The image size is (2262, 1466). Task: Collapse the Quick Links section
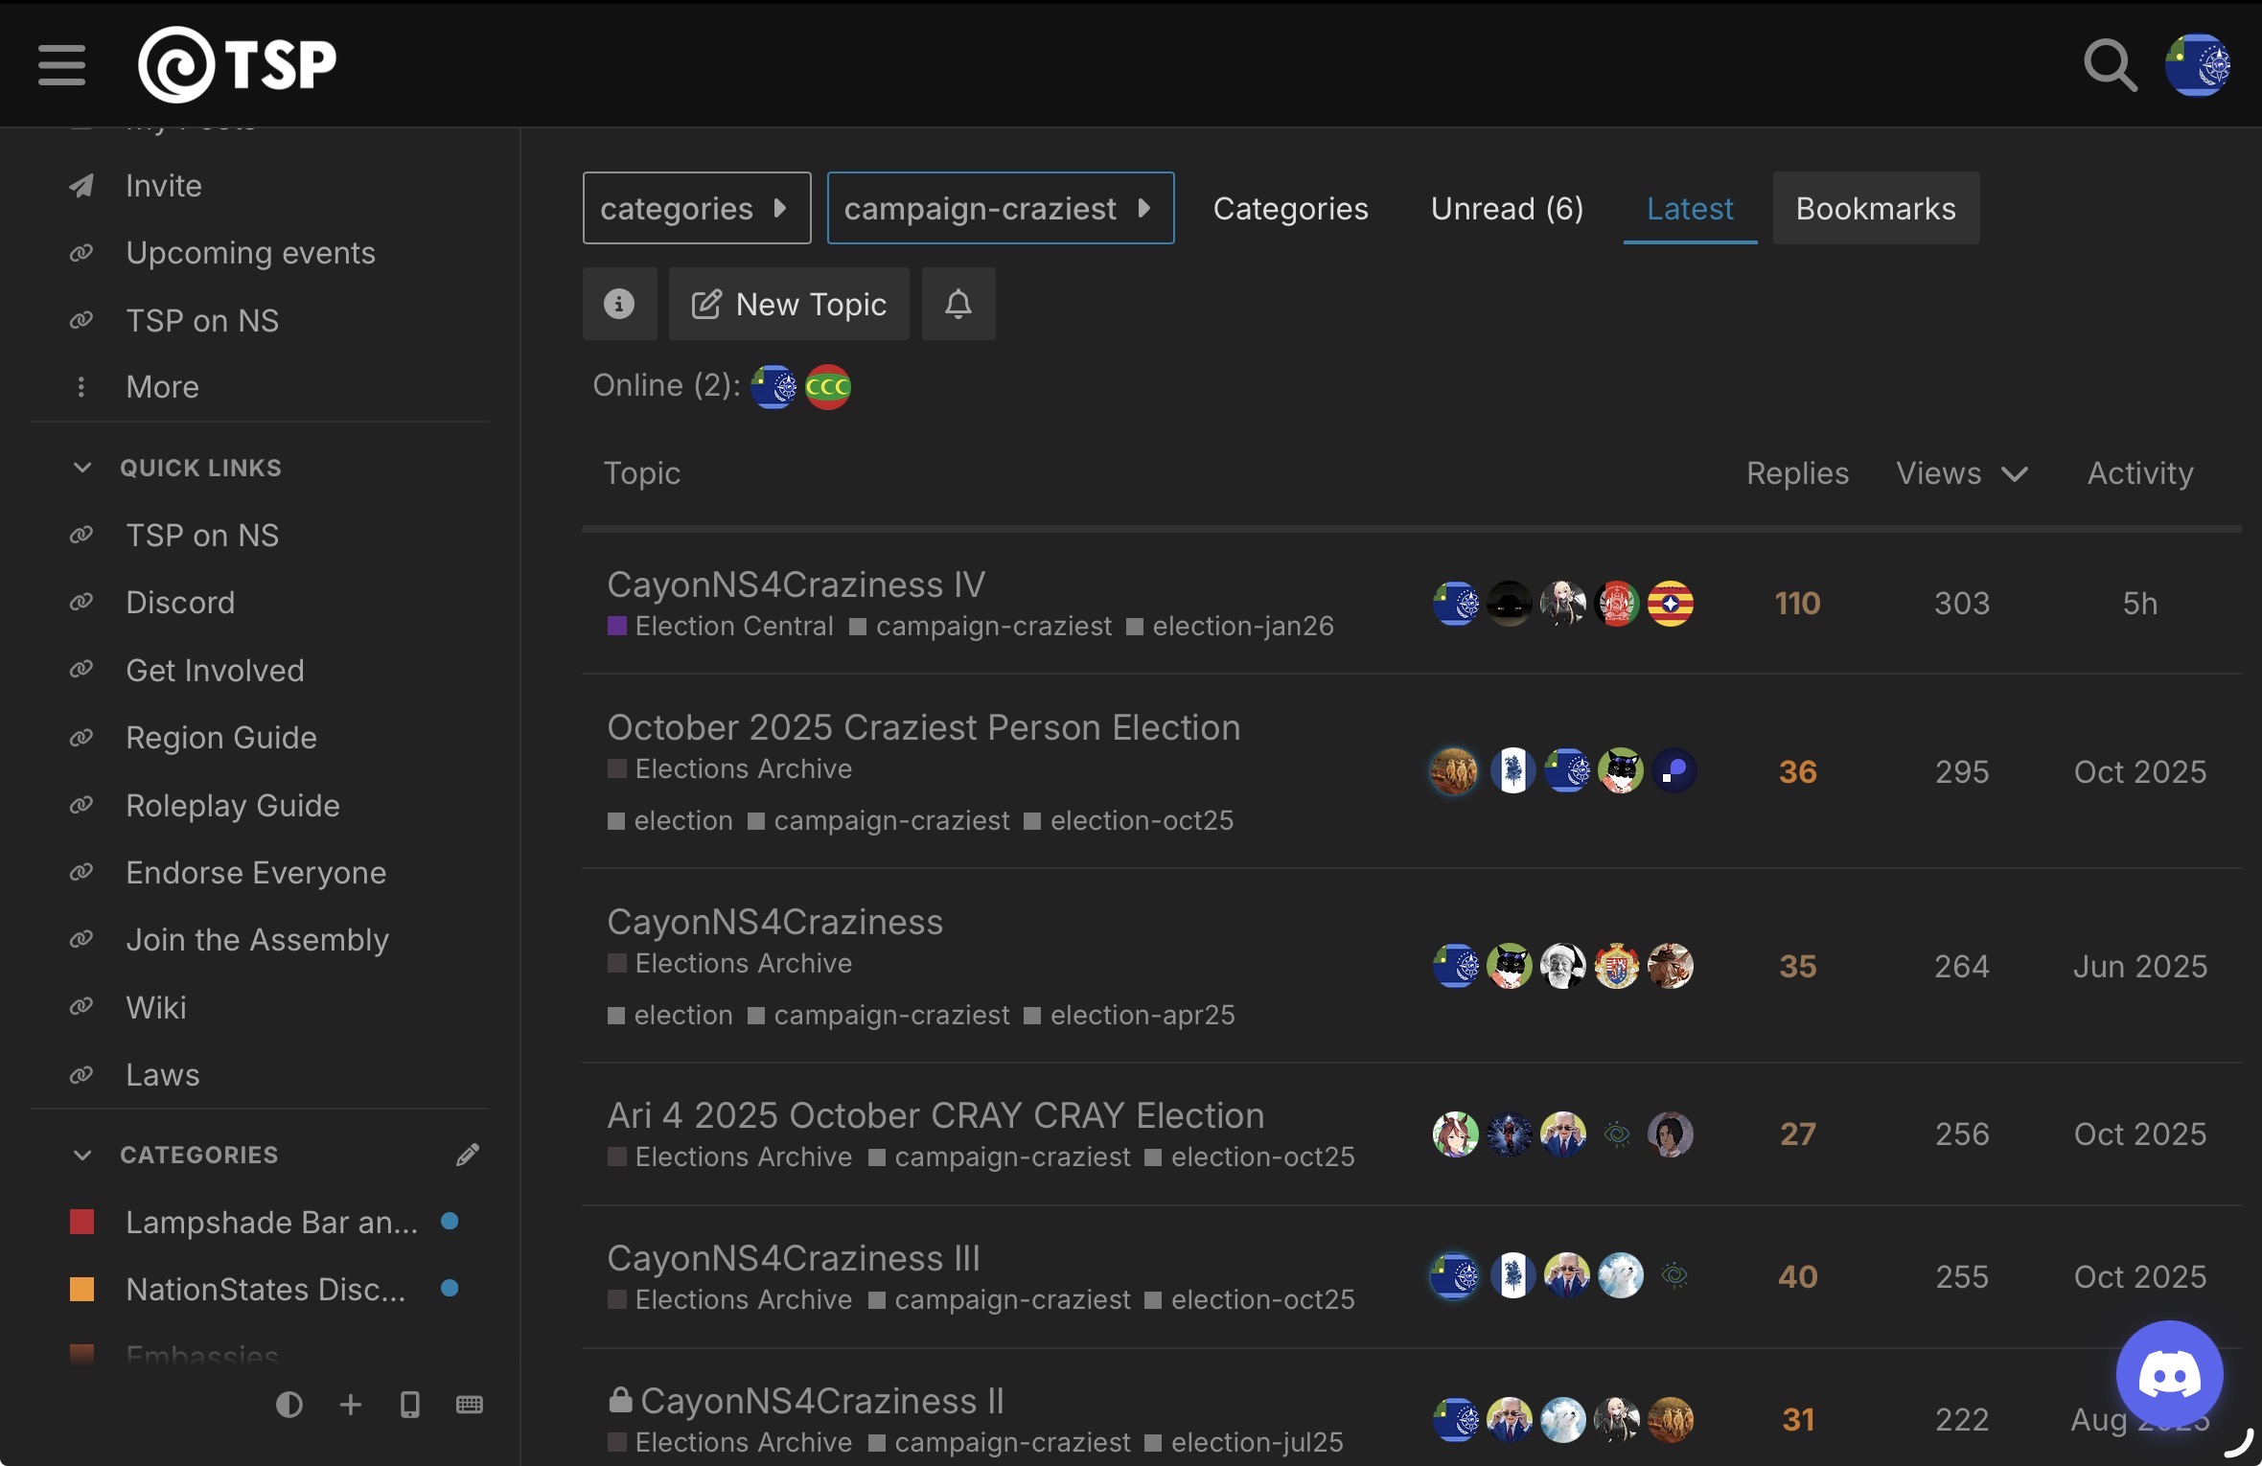(82, 468)
